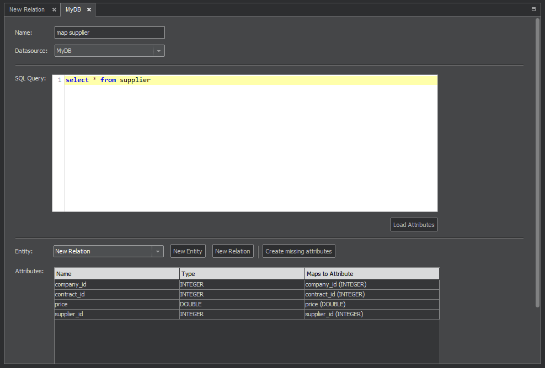Select the MyDB tab
This screenshot has width=545, height=368.
tap(73, 10)
